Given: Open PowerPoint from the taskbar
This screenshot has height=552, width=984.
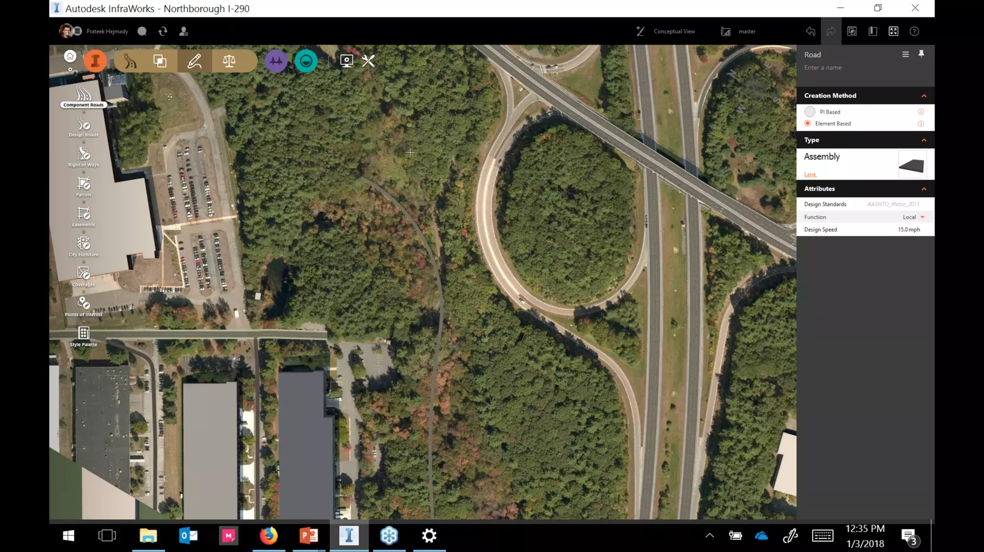Looking at the screenshot, I should 309,536.
